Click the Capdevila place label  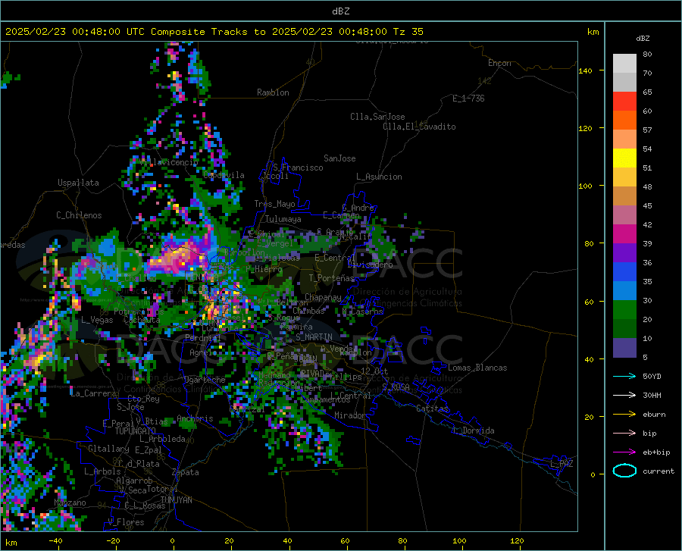224,175
